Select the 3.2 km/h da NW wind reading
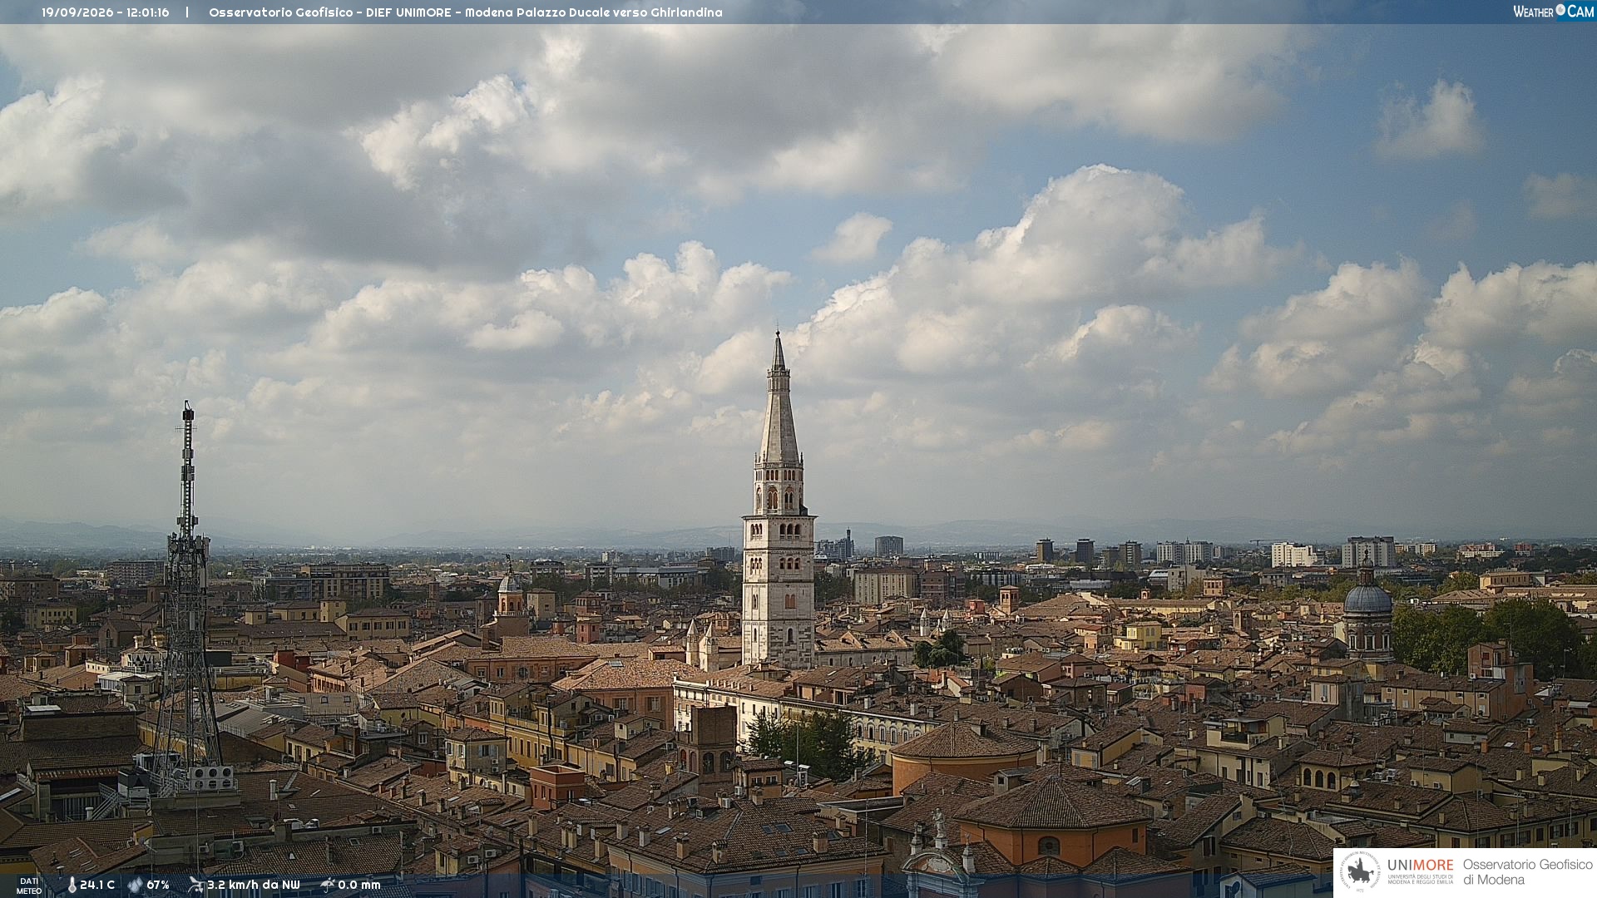This screenshot has width=1597, height=898. (253, 886)
